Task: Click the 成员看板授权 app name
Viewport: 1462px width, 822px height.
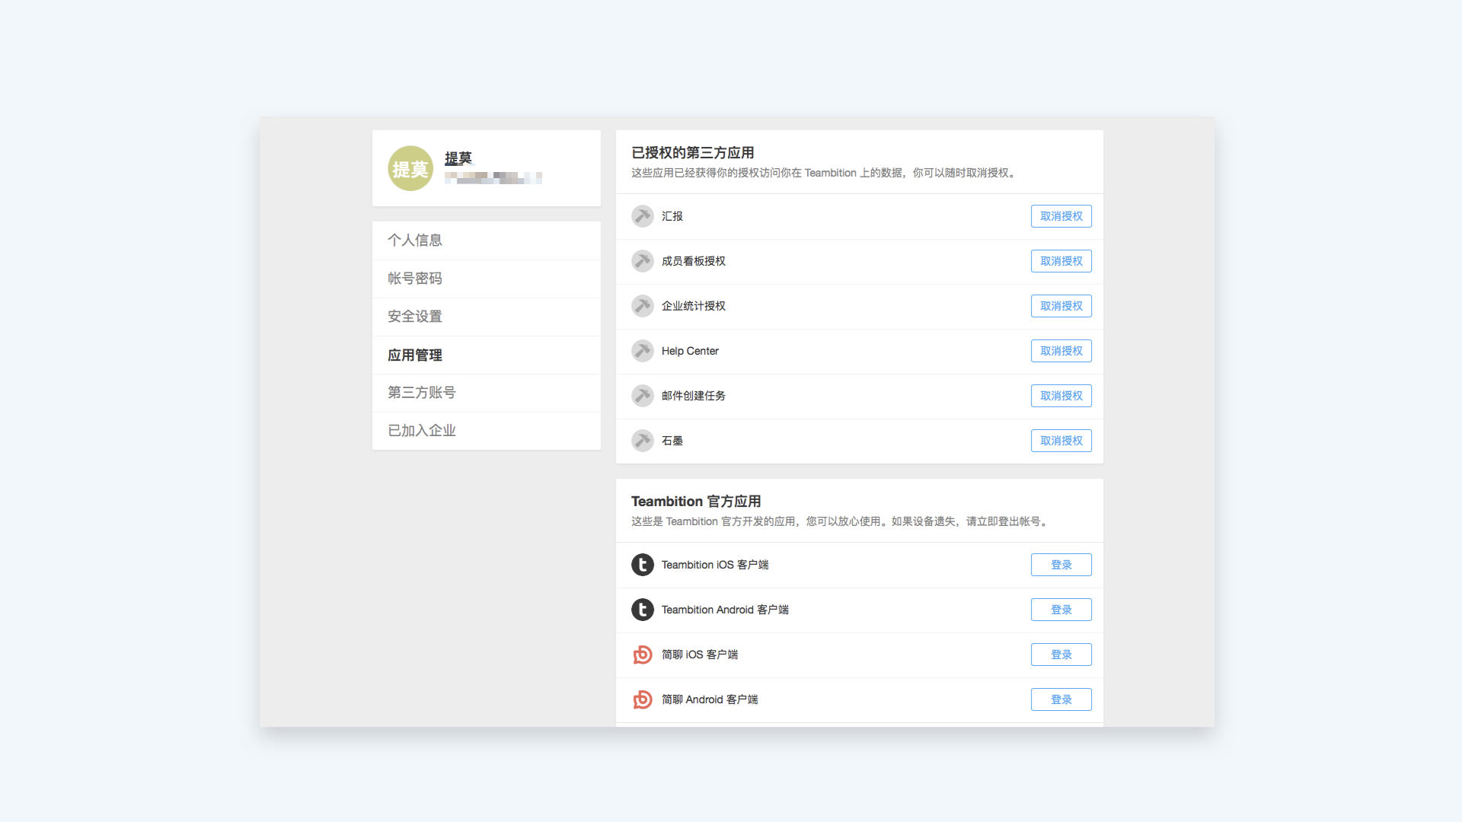Action: [x=694, y=261]
